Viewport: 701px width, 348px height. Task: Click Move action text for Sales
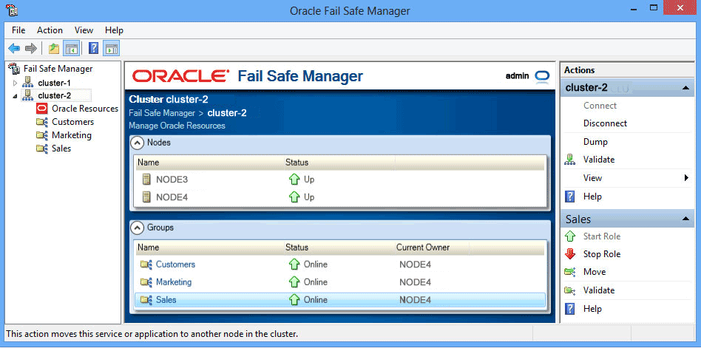click(595, 272)
